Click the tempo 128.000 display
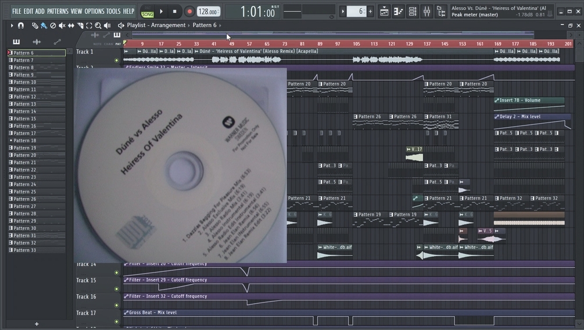Viewport: 584px width, 330px height. (x=208, y=12)
